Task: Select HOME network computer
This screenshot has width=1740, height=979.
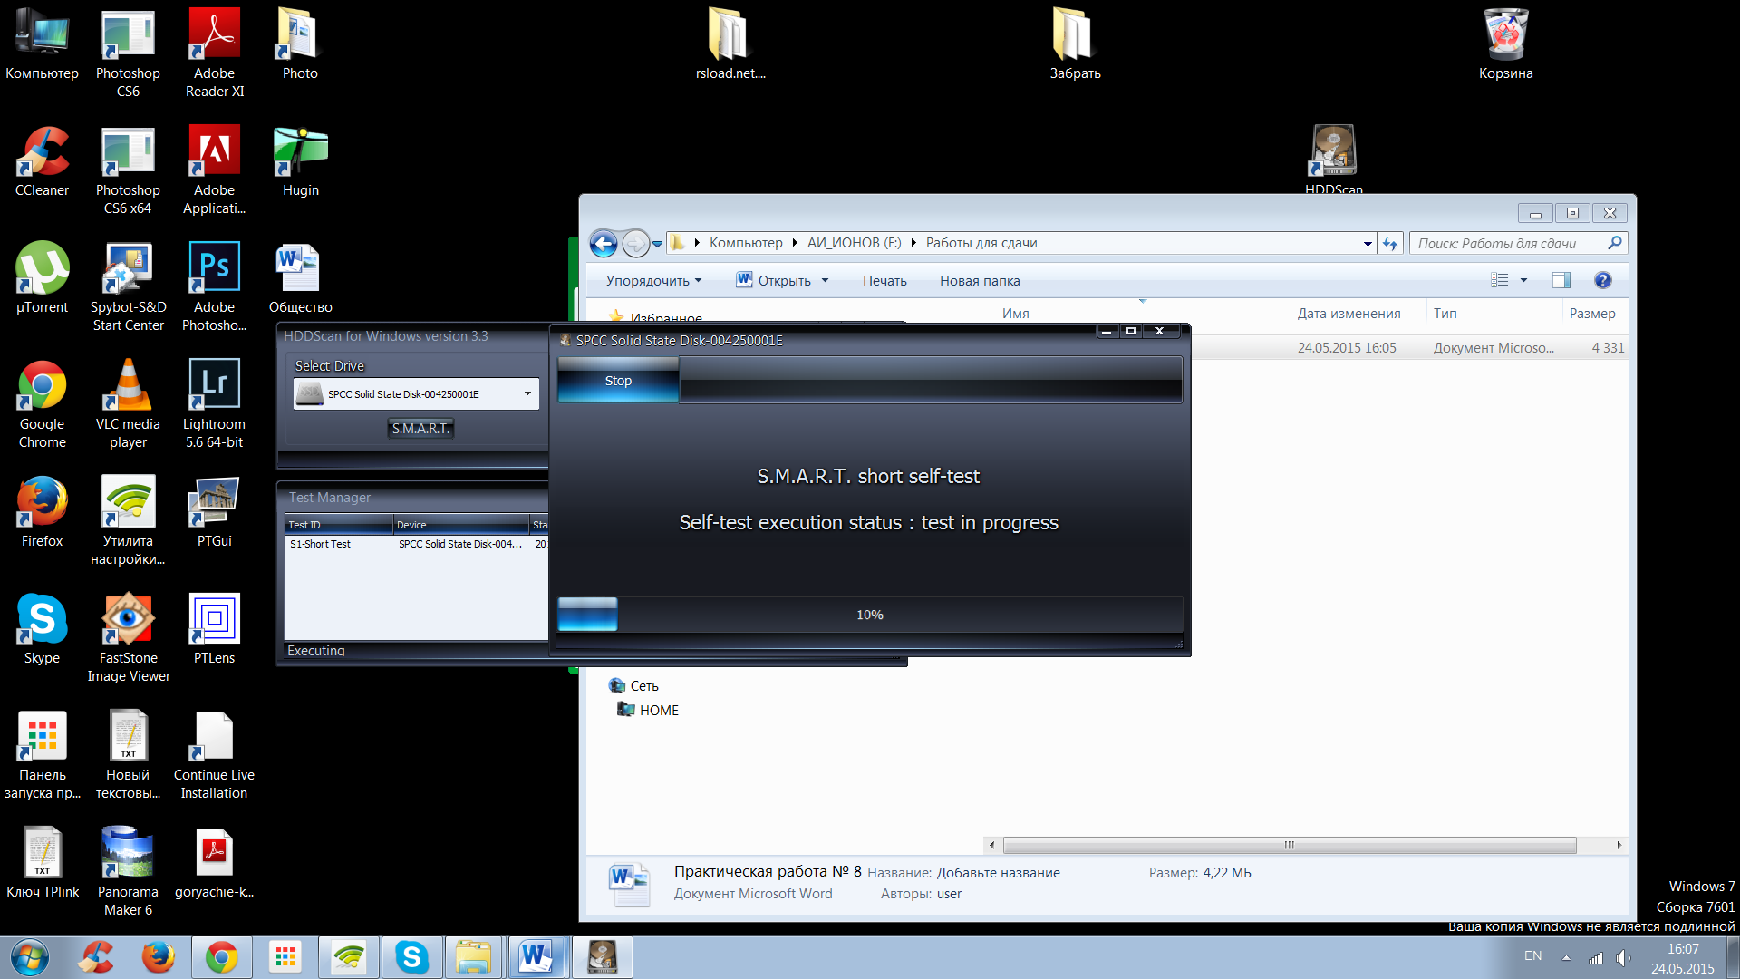Action: [x=648, y=711]
